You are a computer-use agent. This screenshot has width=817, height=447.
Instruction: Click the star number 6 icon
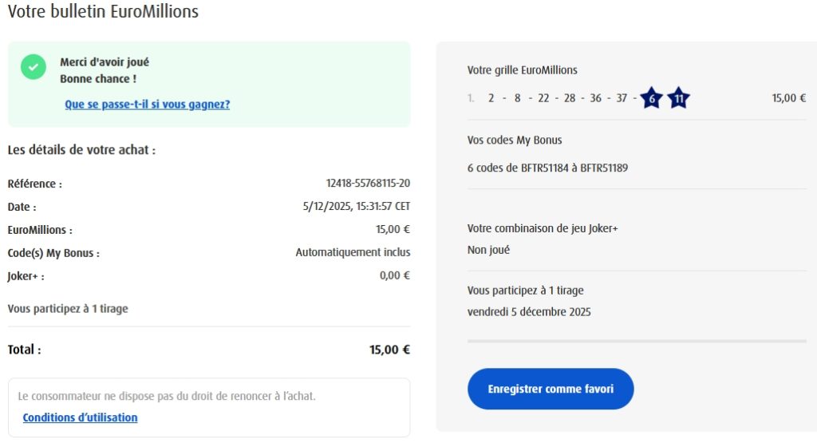[x=652, y=98]
